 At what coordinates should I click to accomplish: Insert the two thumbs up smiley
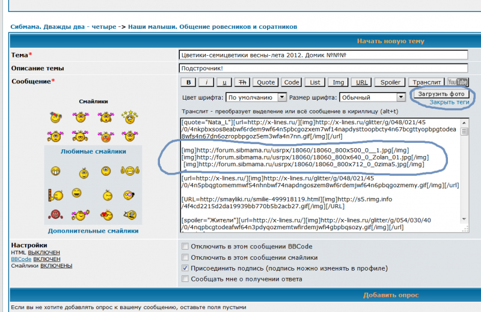coord(130,170)
